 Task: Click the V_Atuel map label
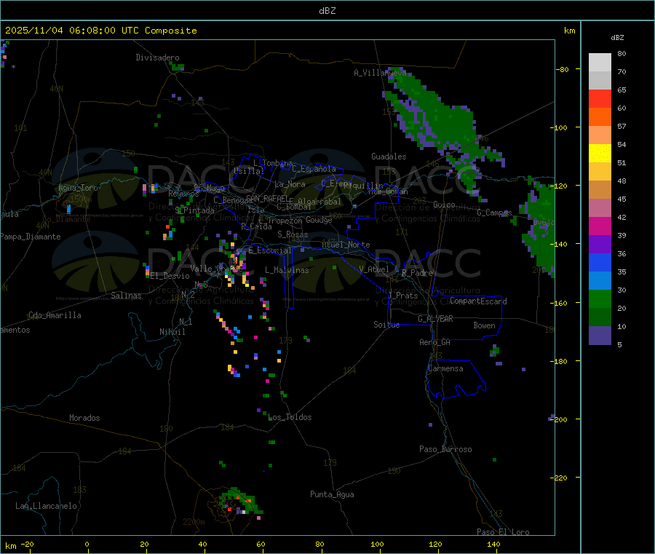coord(373,269)
